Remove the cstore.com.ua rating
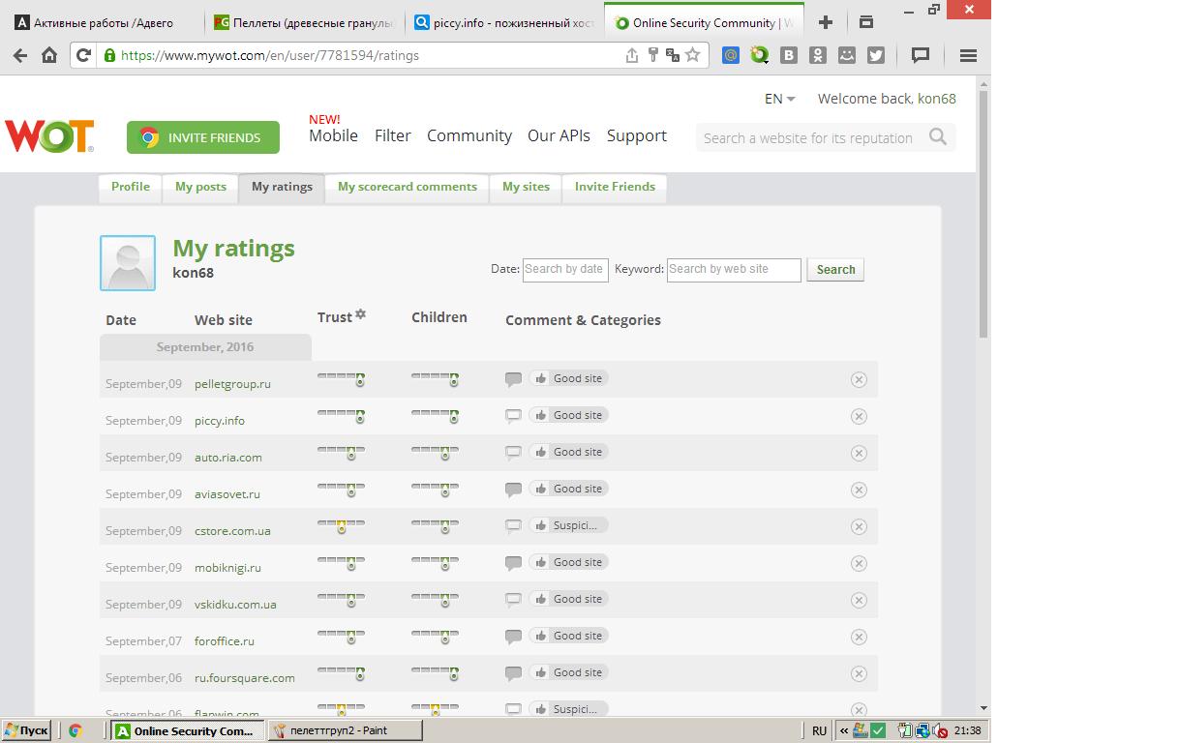This screenshot has width=1179, height=743. pyautogui.click(x=859, y=526)
